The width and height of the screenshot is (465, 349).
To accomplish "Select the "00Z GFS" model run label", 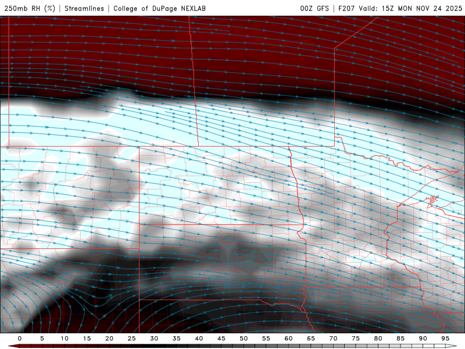I will point(314,8).
